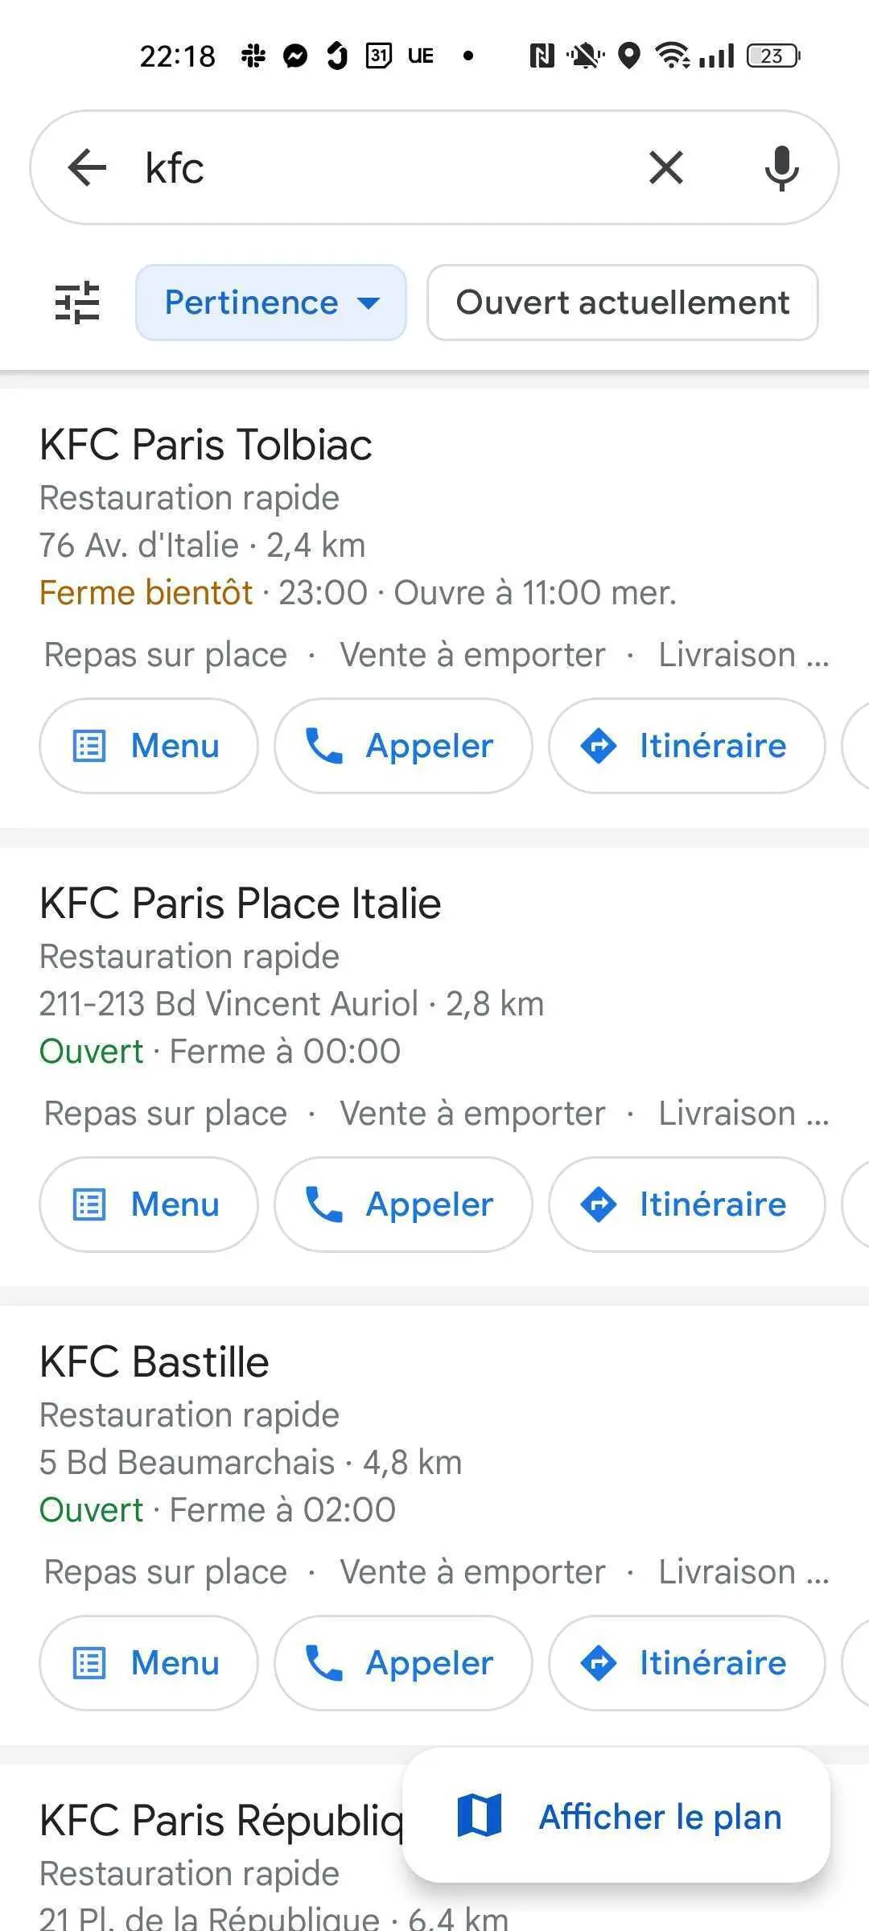Screen dimensions: 869x1931
Task: Call KFC Bastille with Appeler
Action: [x=403, y=1663]
